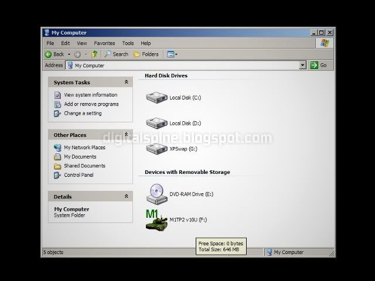Click the View system information icon
Image resolution: width=375 pixels, height=281 pixels.
[57, 95]
